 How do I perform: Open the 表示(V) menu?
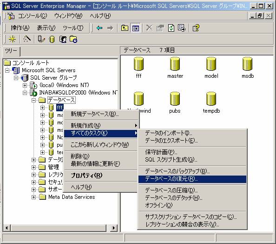[46, 28]
